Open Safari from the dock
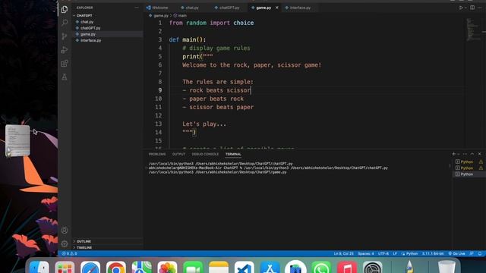Screen dimensions: 486x273 coord(90,268)
